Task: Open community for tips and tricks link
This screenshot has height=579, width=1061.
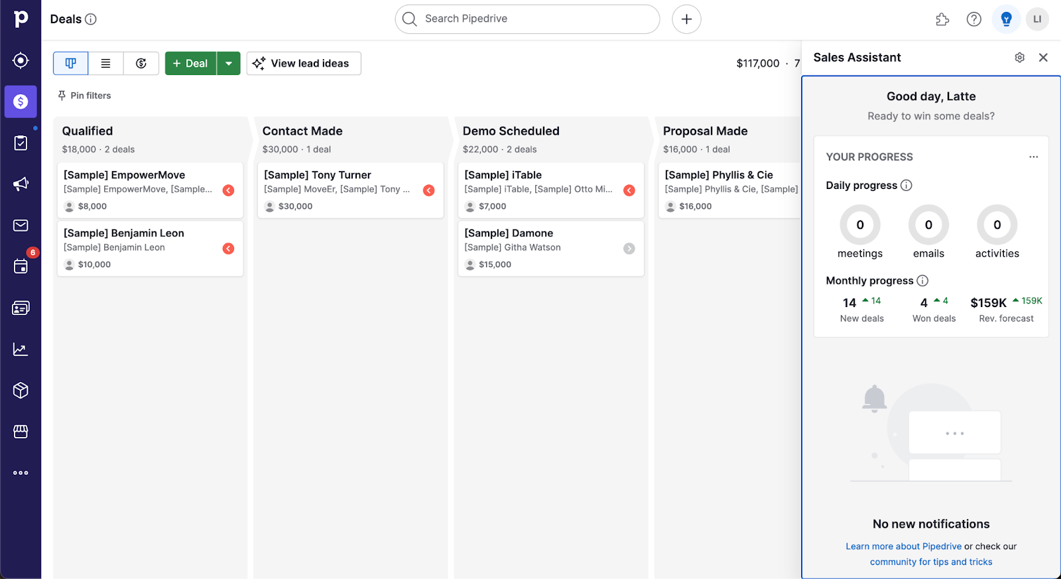Action: (931, 562)
